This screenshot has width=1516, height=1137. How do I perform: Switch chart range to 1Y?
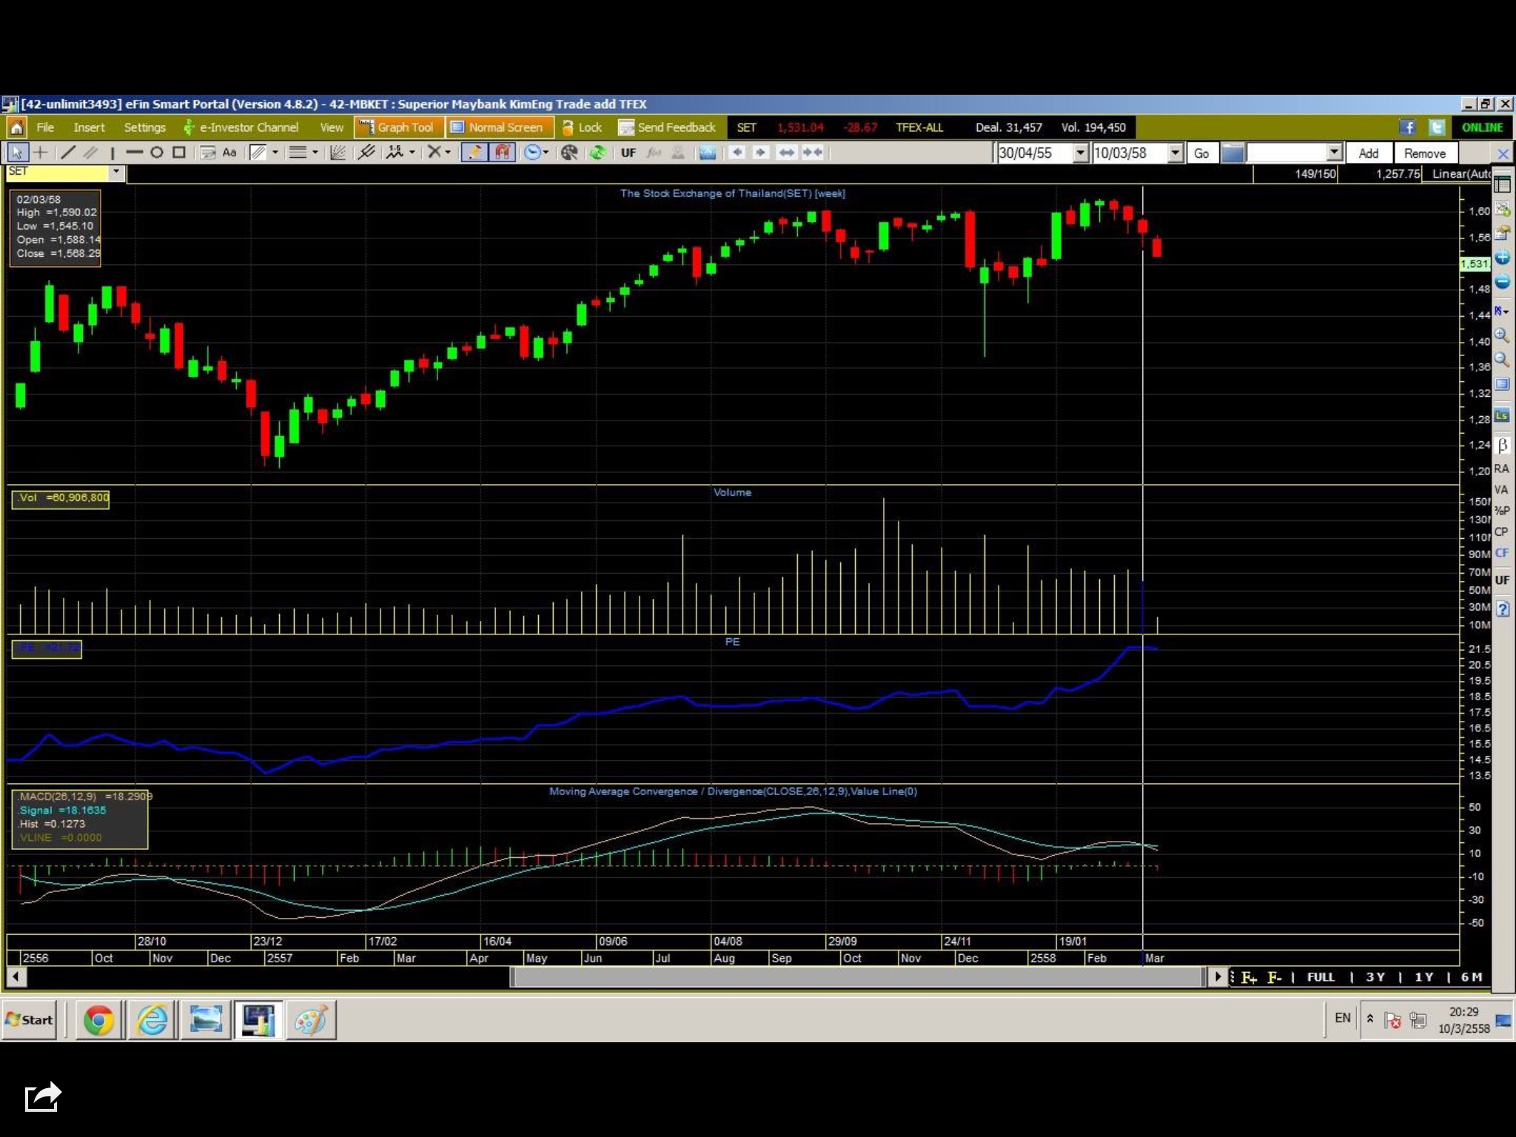tap(1423, 977)
